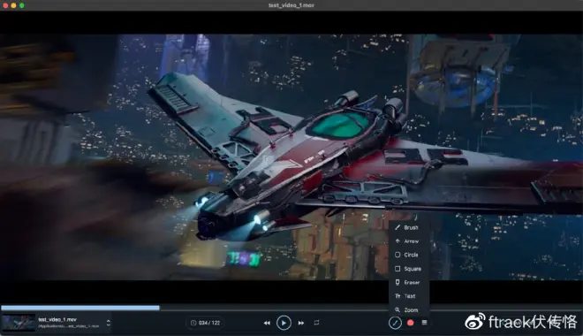The width and height of the screenshot is (583, 336).
Task: Play the video
Action: [x=284, y=323]
